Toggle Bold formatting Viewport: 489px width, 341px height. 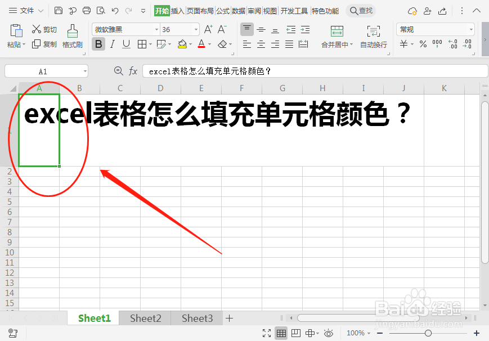click(x=98, y=44)
